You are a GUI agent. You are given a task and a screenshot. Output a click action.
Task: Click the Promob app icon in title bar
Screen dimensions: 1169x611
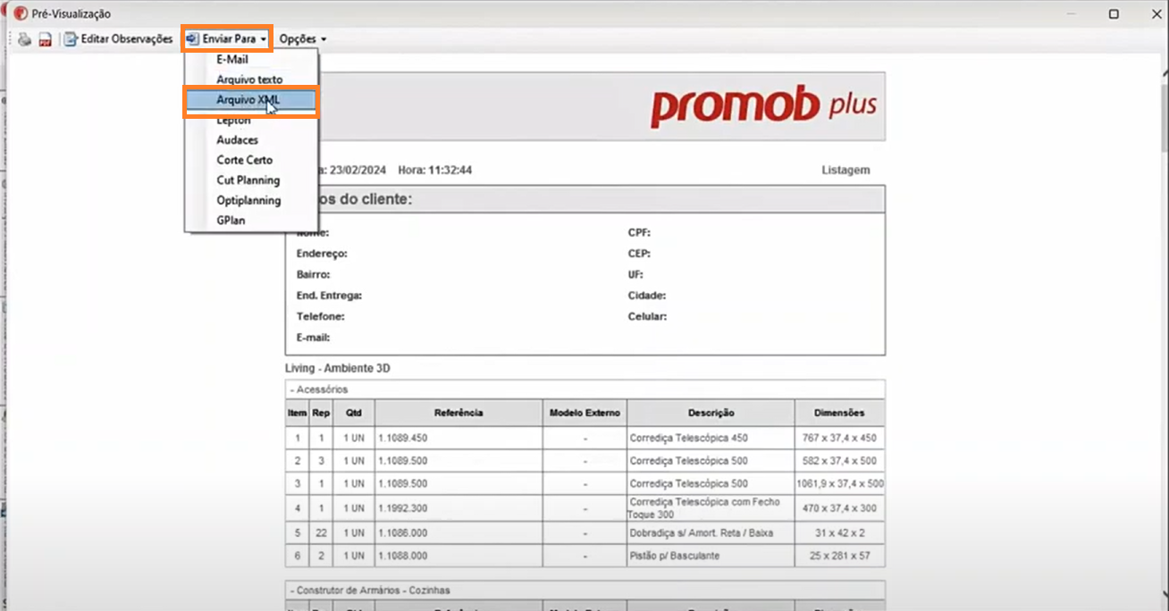[x=21, y=14]
